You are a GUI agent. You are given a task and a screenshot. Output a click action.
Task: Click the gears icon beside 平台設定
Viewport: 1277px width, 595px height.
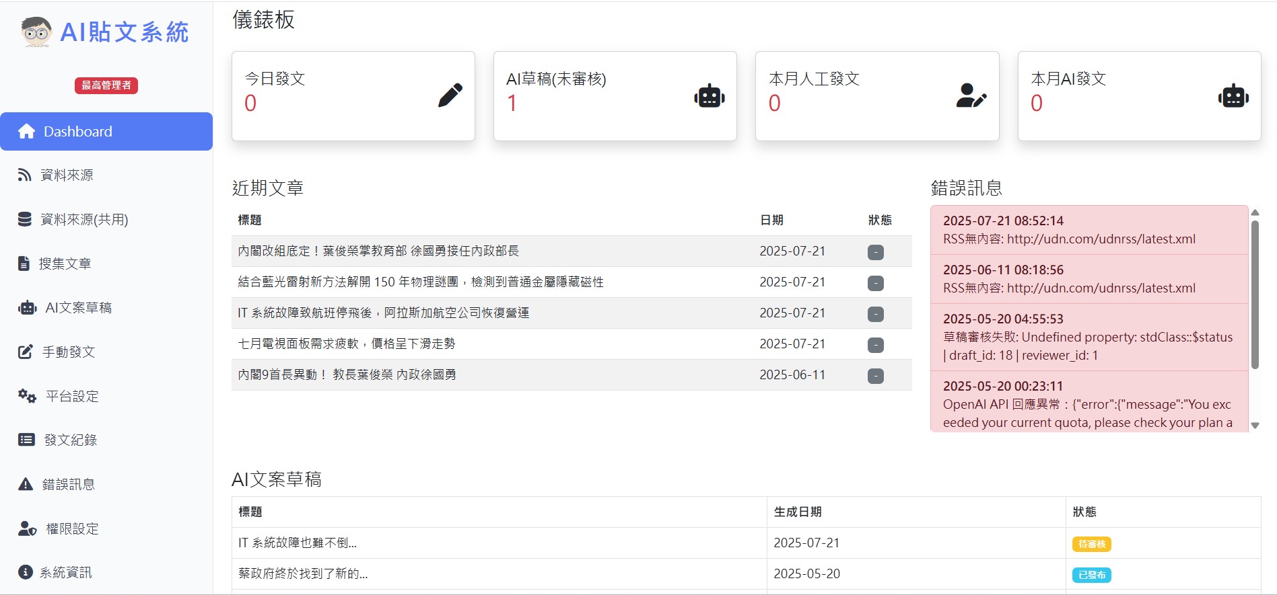coord(27,396)
